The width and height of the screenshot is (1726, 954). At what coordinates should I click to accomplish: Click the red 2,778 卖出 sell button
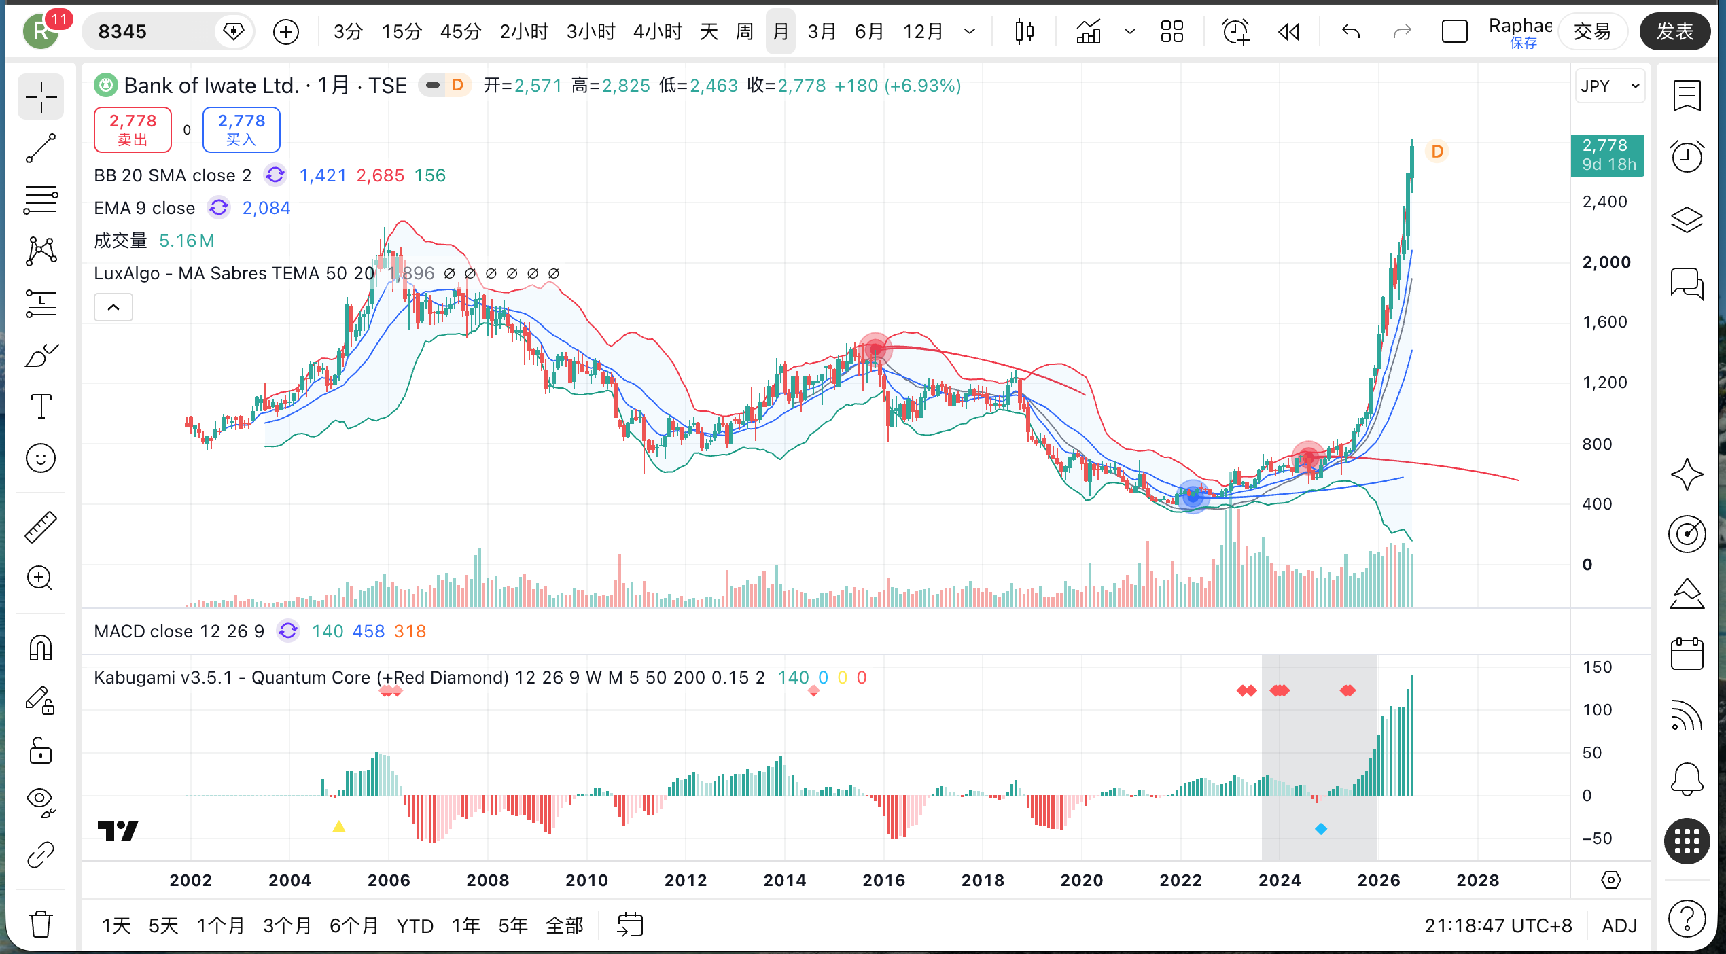pos(133,129)
